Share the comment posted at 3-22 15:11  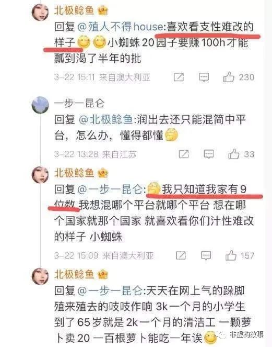(x=179, y=77)
